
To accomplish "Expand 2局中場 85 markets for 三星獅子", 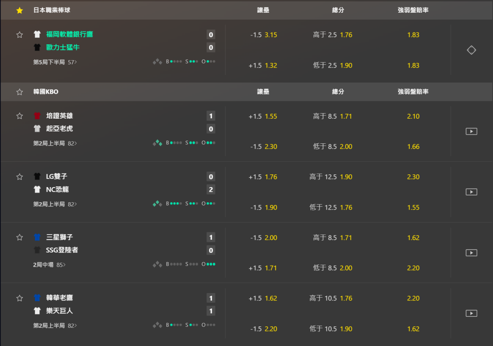I will tap(49, 265).
